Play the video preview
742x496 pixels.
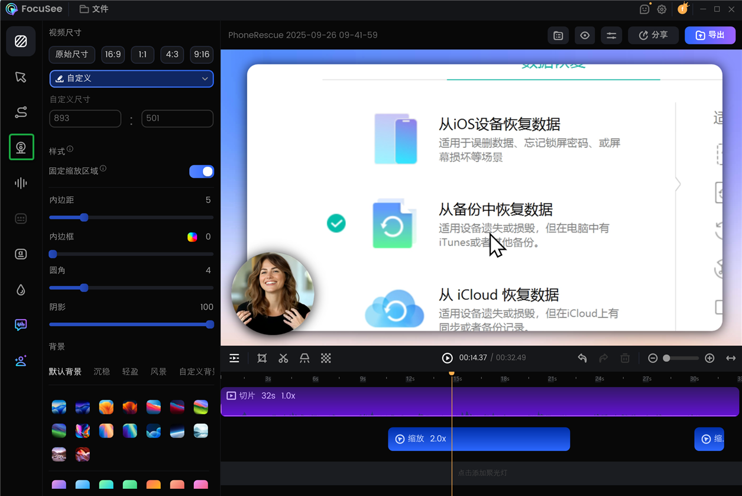(448, 358)
